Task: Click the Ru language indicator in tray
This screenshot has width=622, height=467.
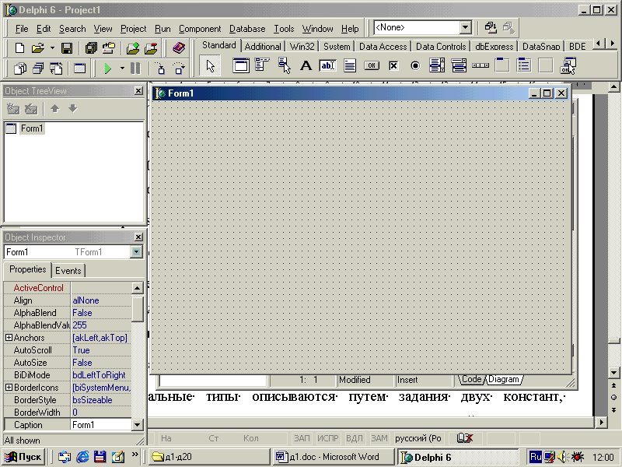Action: pyautogui.click(x=535, y=457)
